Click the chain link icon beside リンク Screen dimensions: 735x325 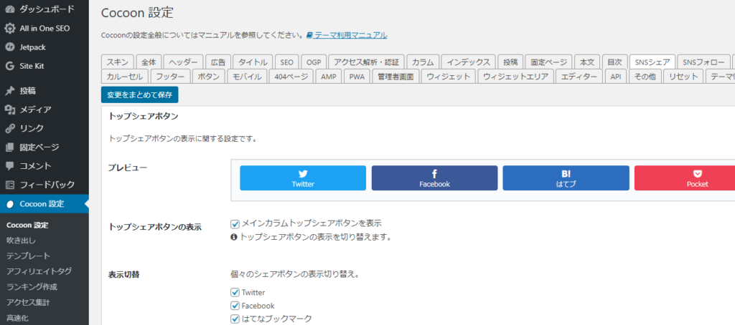(x=10, y=129)
